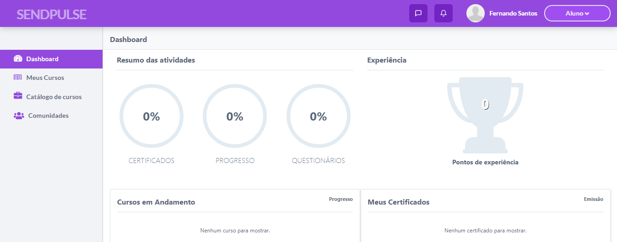Click the Comunidades people icon
617x242 pixels.
19,116
